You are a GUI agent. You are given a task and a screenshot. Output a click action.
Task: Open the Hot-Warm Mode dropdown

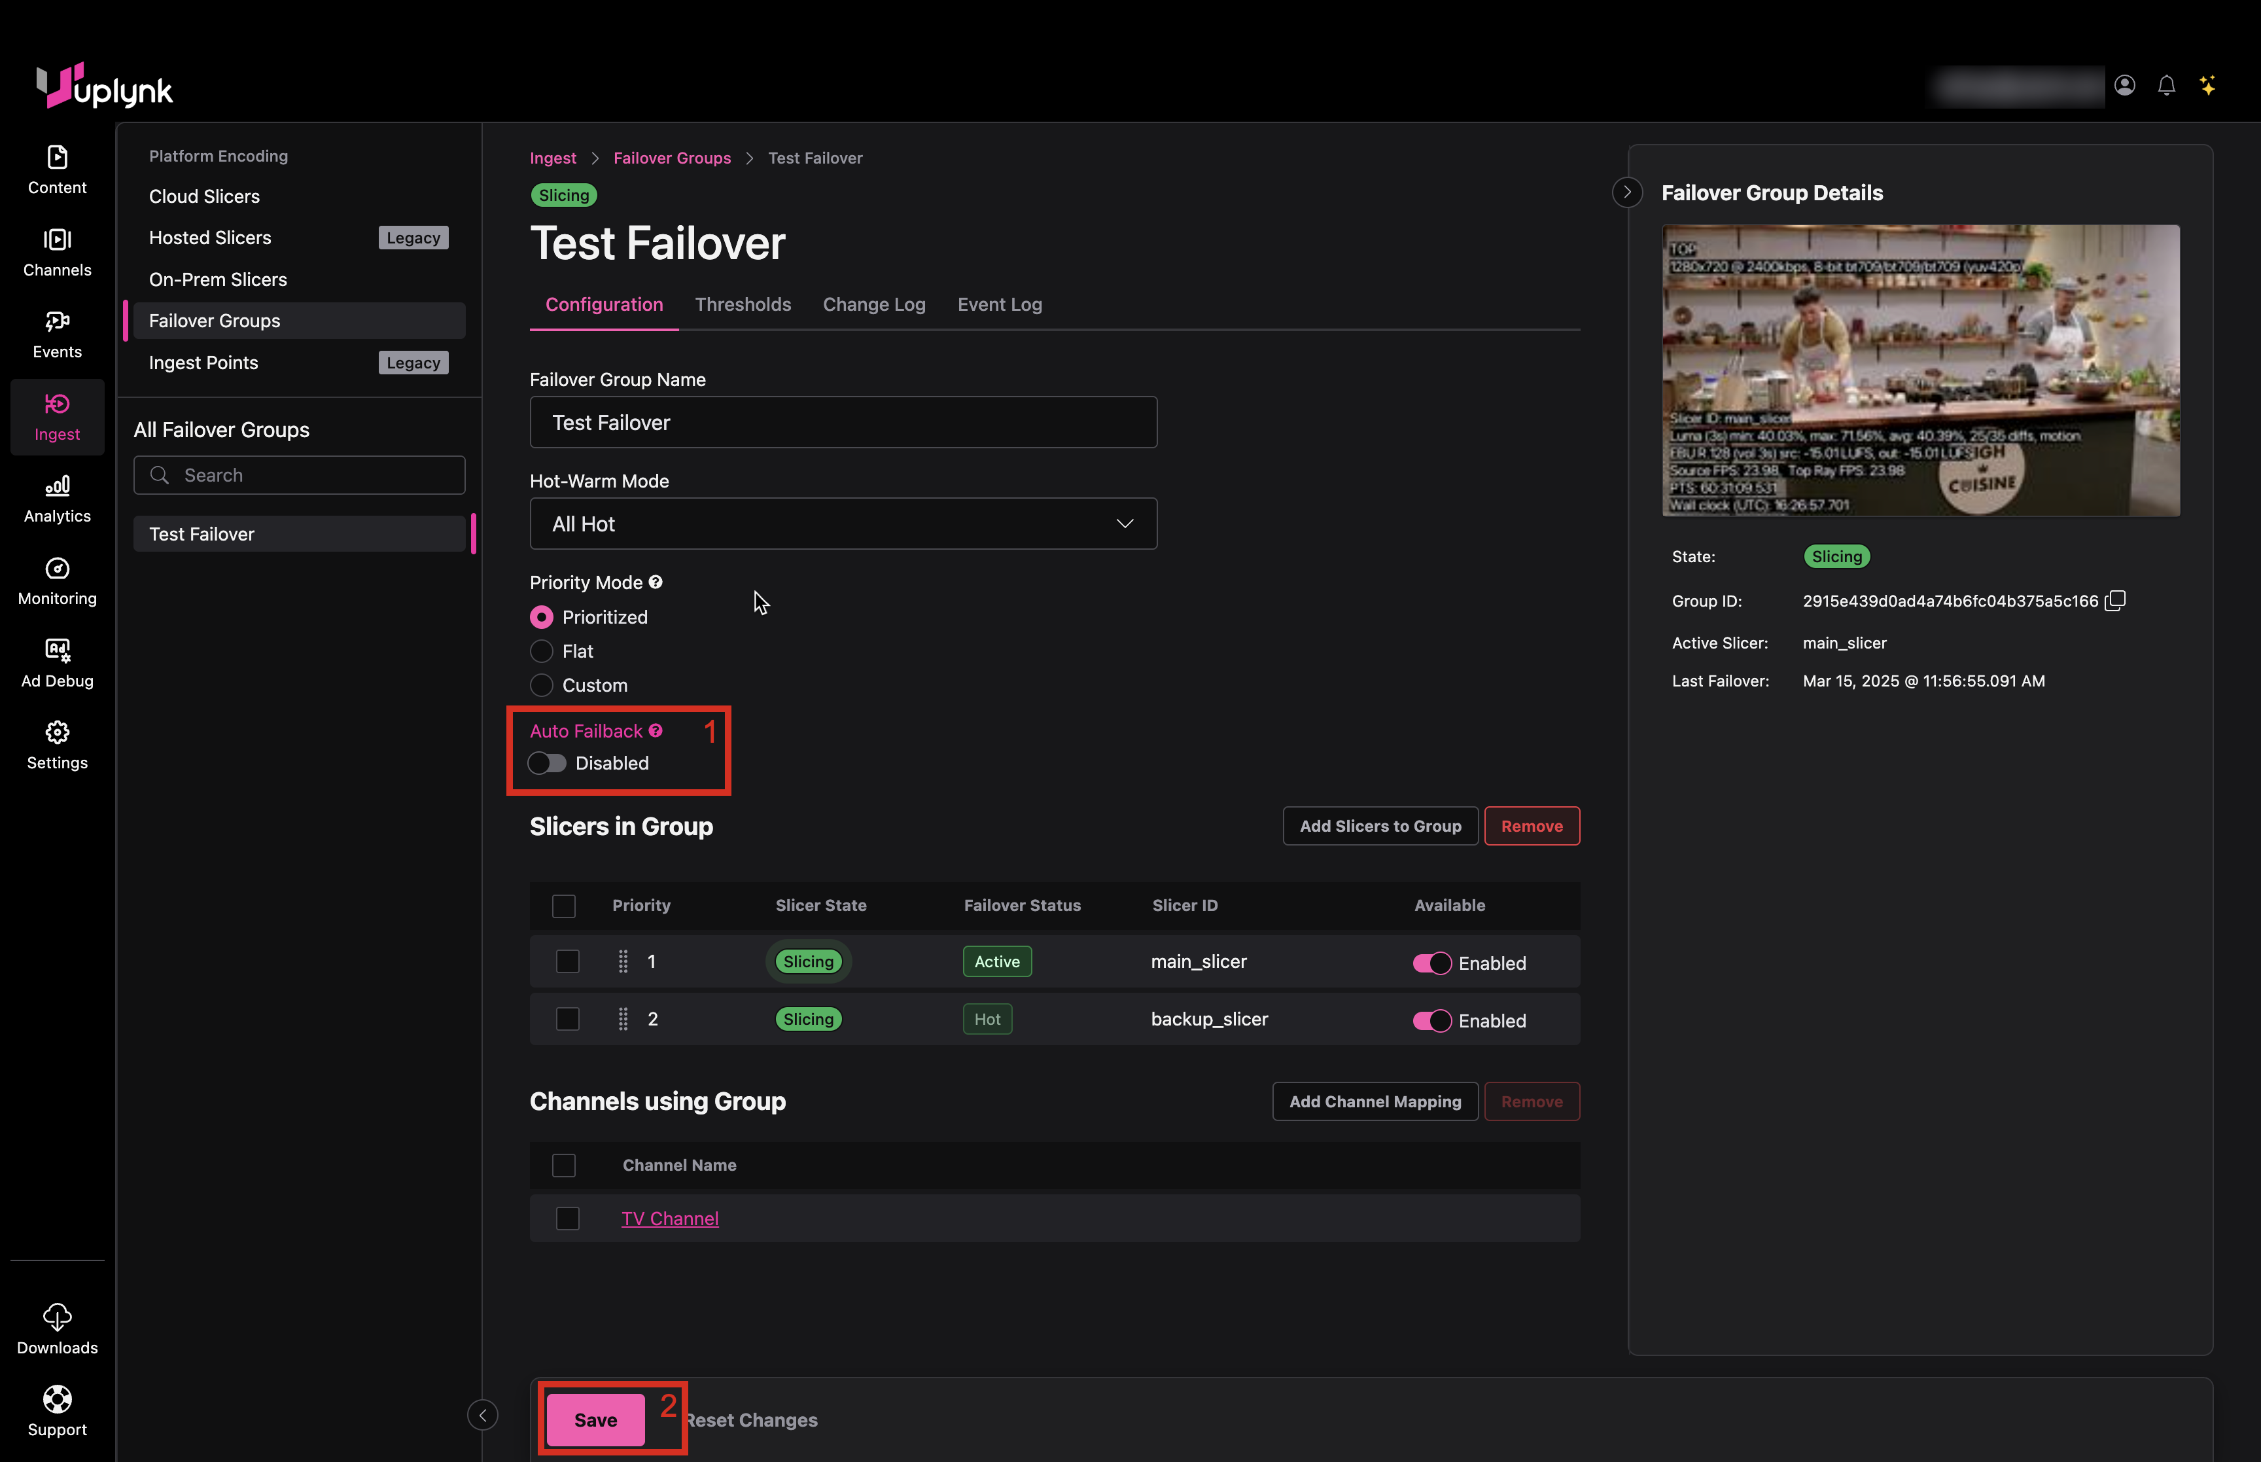(843, 524)
